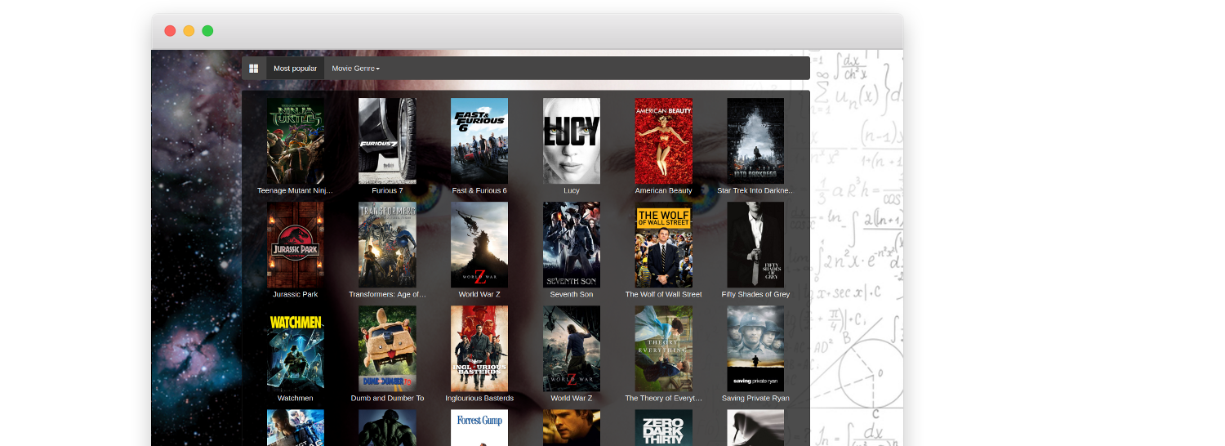The image size is (1225, 446).
Task: Click the 'American Beauty' title text
Action: tap(663, 190)
